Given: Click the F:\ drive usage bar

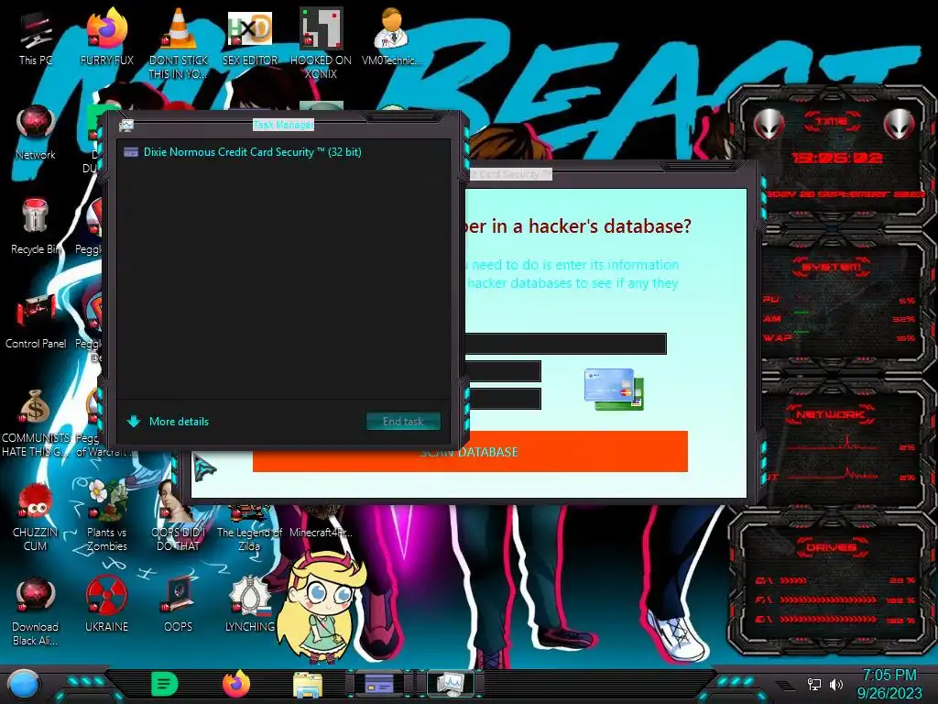Looking at the screenshot, I should (828, 599).
